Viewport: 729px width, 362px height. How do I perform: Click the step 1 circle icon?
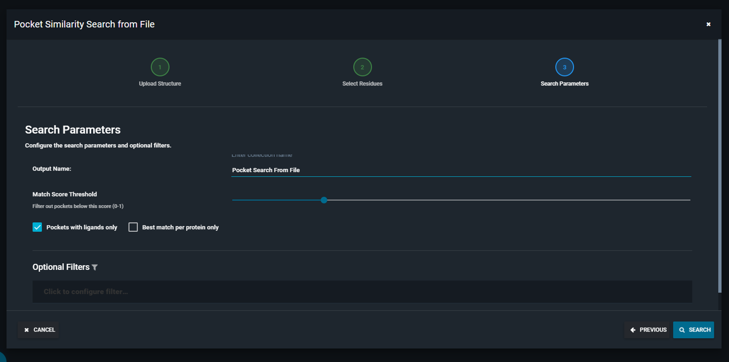point(160,67)
